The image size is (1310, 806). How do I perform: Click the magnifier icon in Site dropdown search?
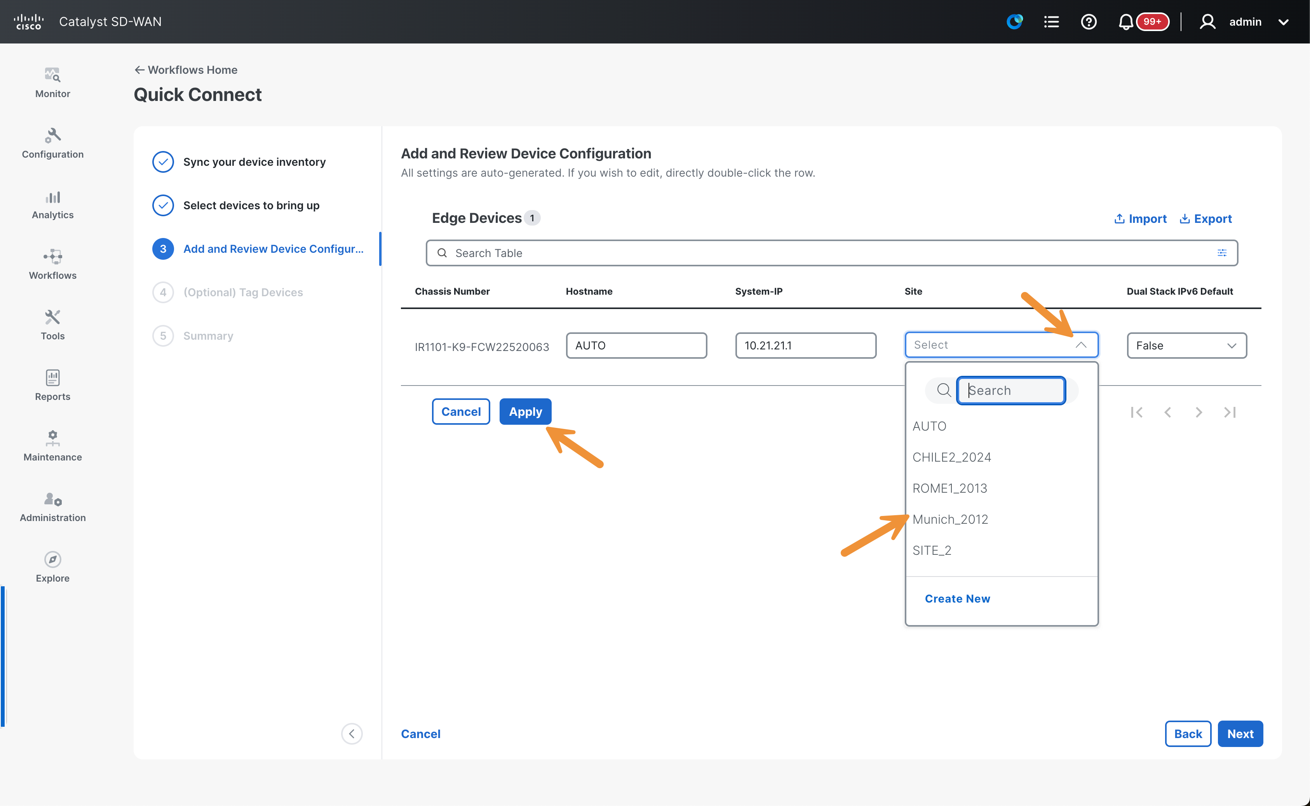[x=944, y=390]
